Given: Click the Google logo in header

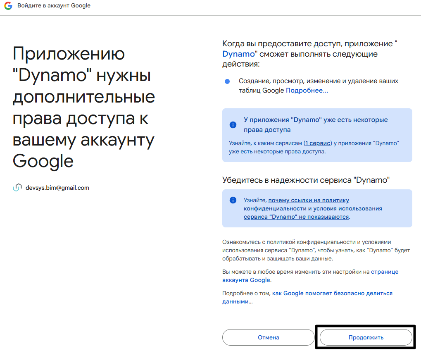Looking at the screenshot, I should click(x=8, y=6).
